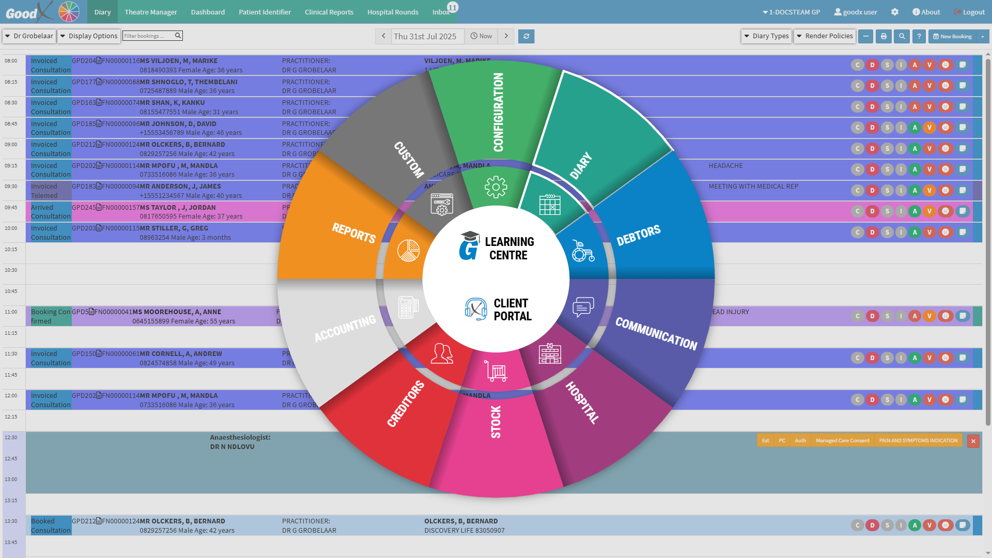Toggle the A badge on the 09:15 Mpofu booking
The image size is (992, 558).
coord(915,169)
